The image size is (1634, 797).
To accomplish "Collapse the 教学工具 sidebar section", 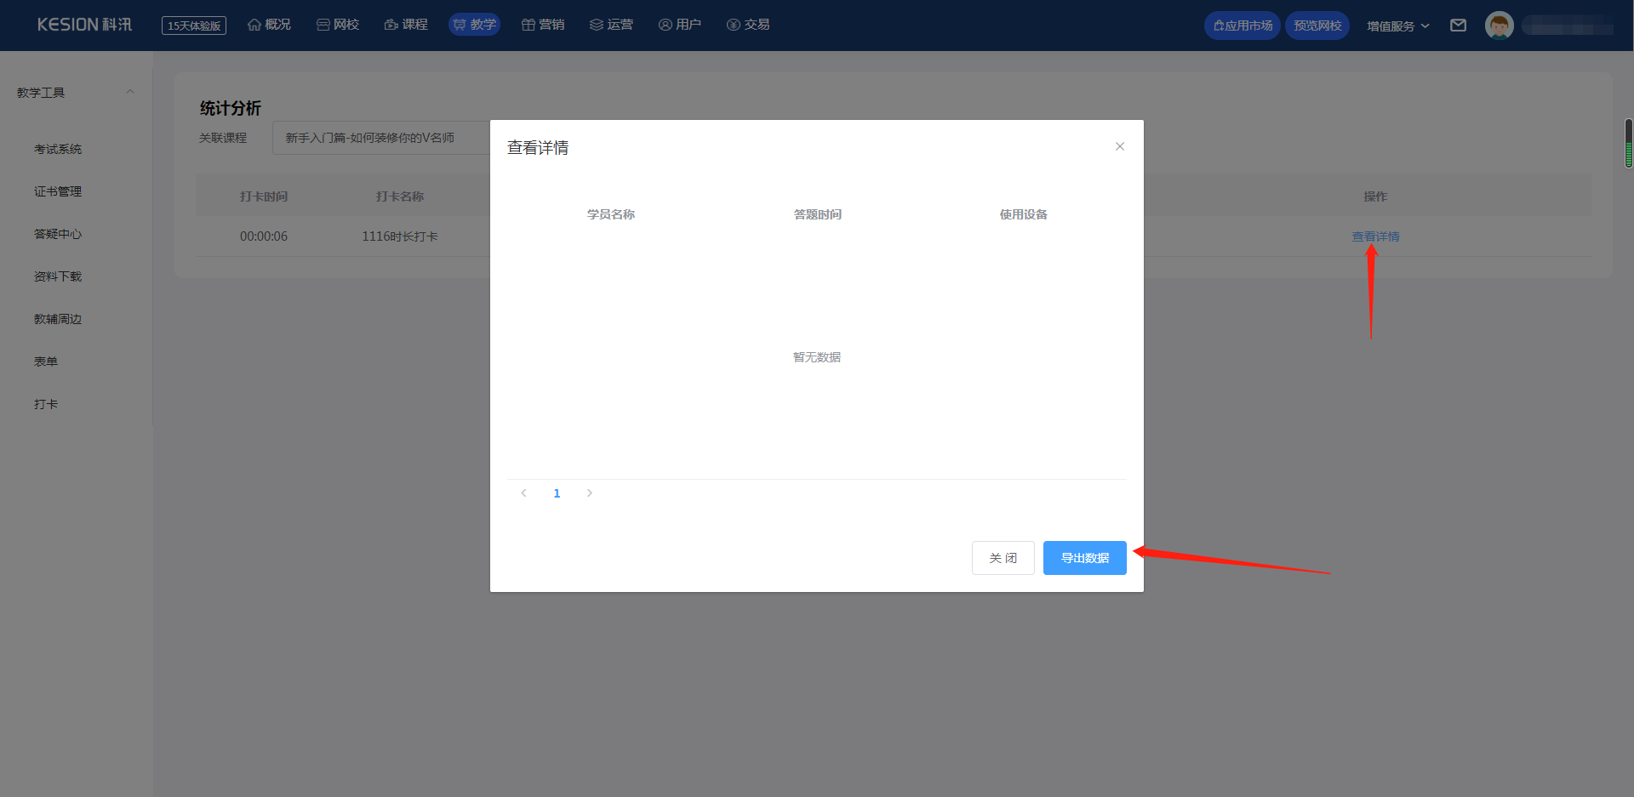I will pos(130,92).
